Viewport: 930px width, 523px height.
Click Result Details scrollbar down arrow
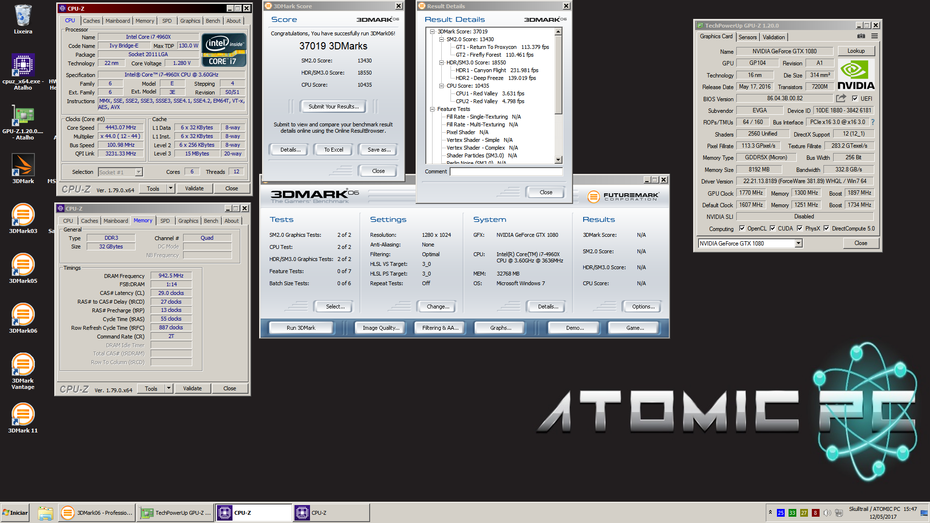[558, 160]
